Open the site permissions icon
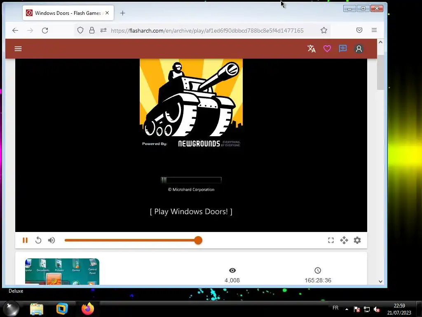 [x=103, y=30]
